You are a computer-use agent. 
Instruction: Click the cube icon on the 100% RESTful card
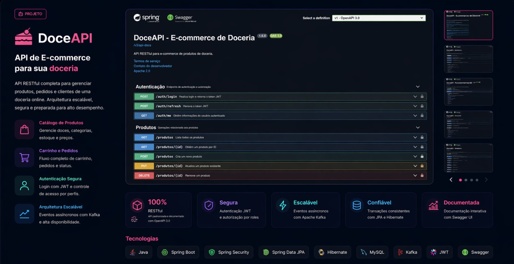pyautogui.click(x=137, y=205)
